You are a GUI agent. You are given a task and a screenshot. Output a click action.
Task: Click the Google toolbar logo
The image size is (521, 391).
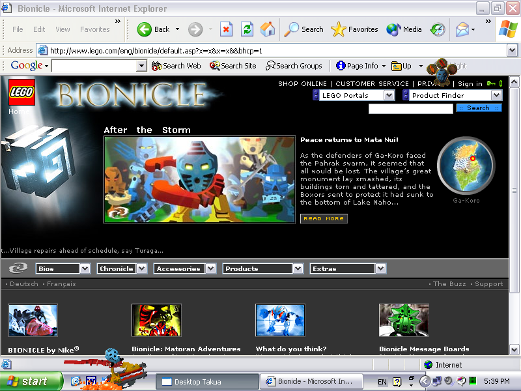(x=27, y=66)
